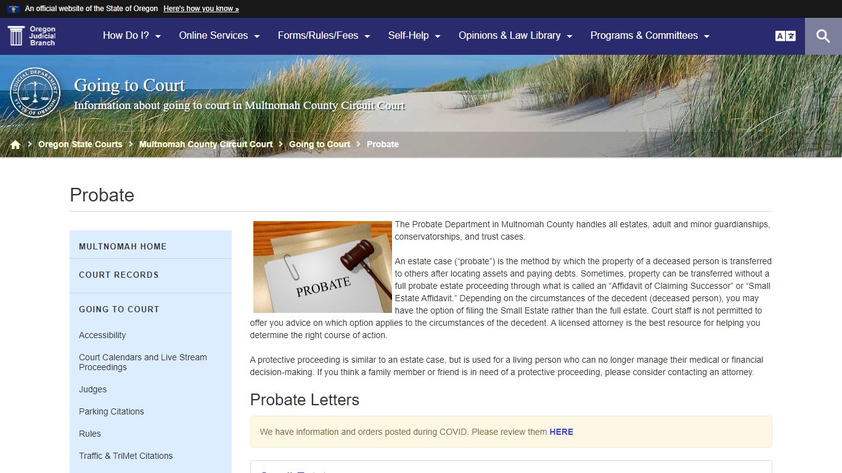
Task: Open Traffic & TriMet Citations link
Action: pos(126,456)
